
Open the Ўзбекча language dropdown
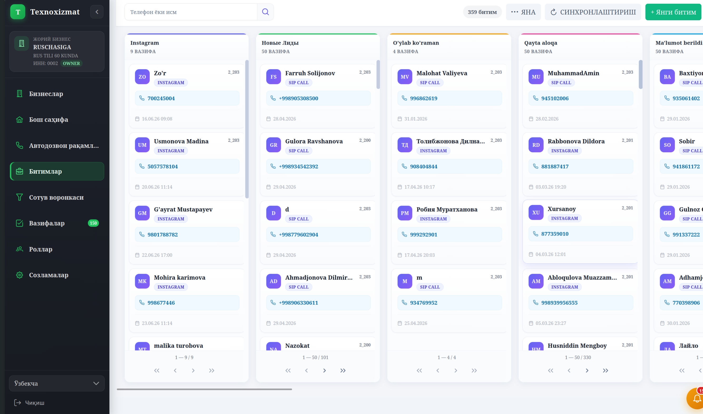click(57, 383)
